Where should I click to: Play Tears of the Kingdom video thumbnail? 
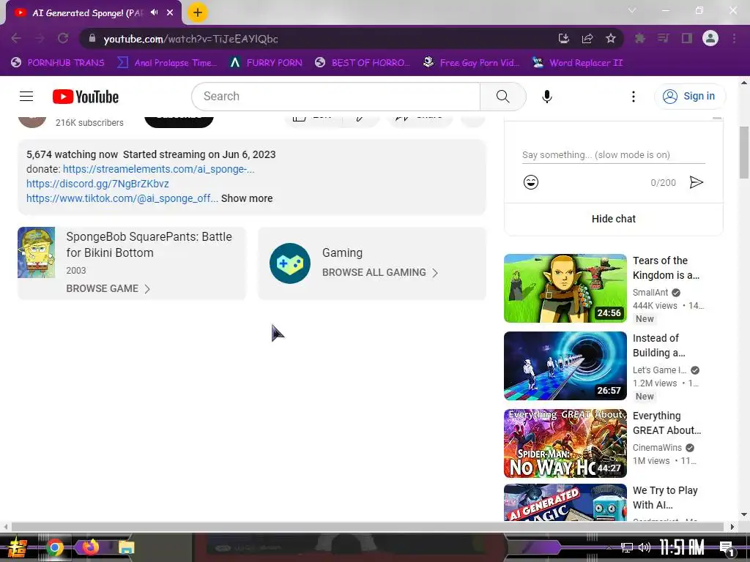pyautogui.click(x=565, y=288)
